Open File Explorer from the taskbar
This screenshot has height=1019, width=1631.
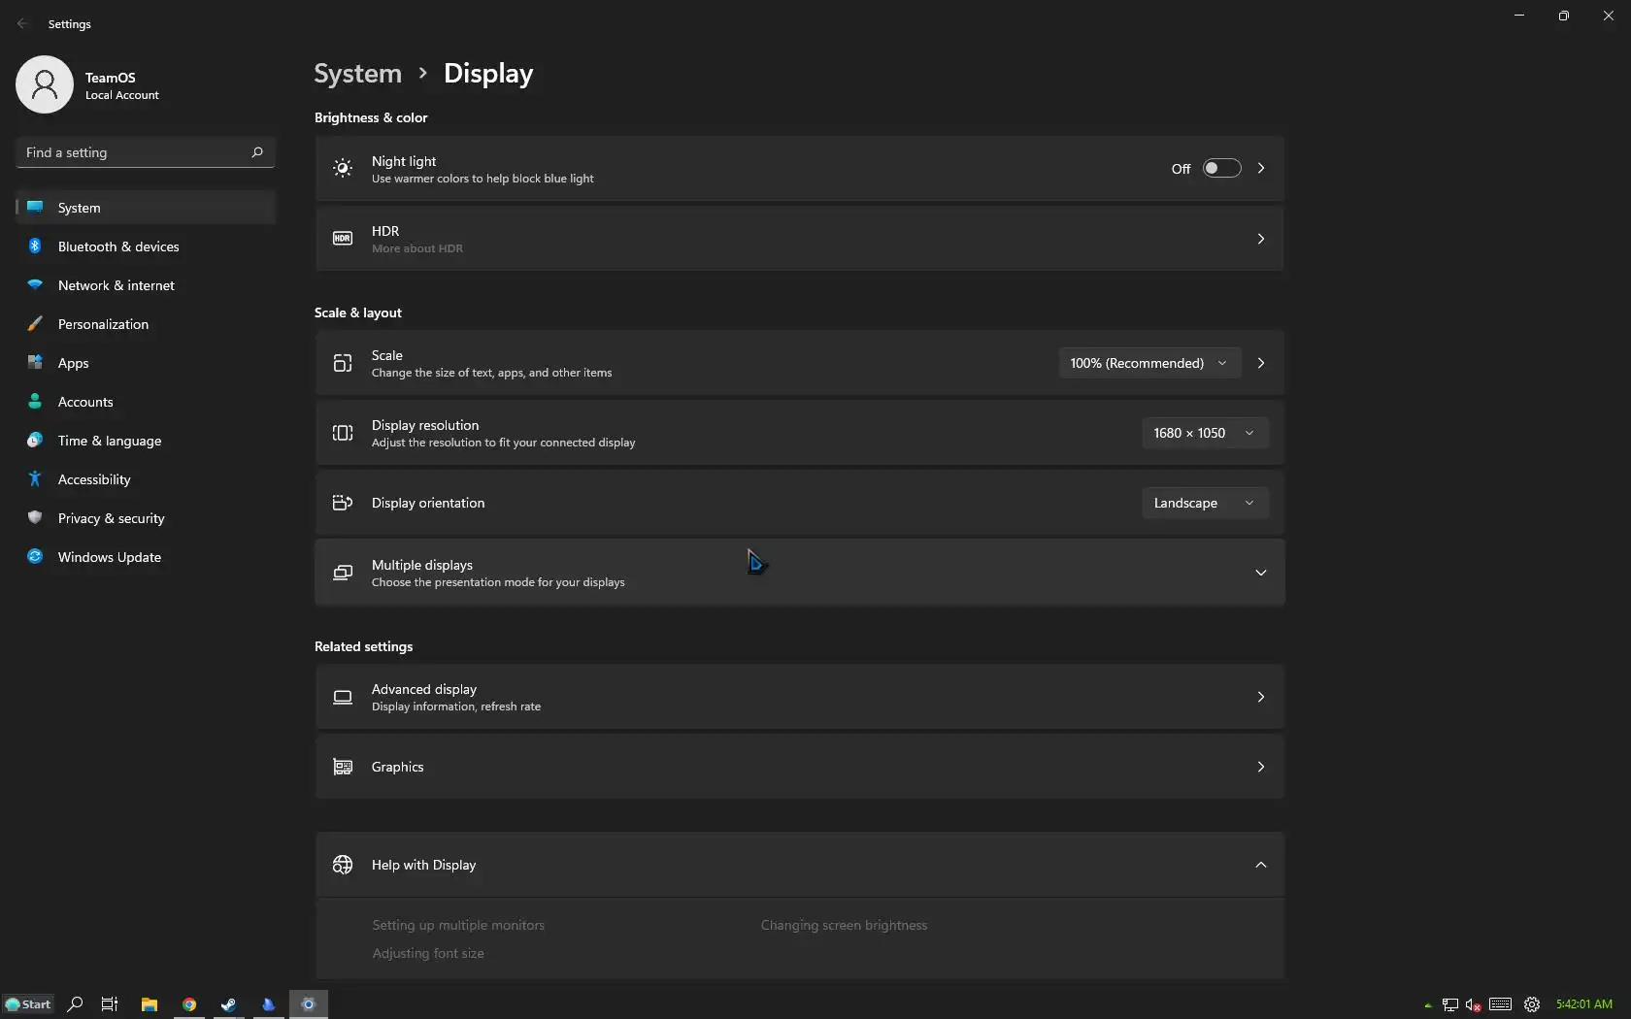(149, 1004)
